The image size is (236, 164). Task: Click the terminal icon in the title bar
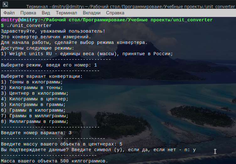pos(5,4)
